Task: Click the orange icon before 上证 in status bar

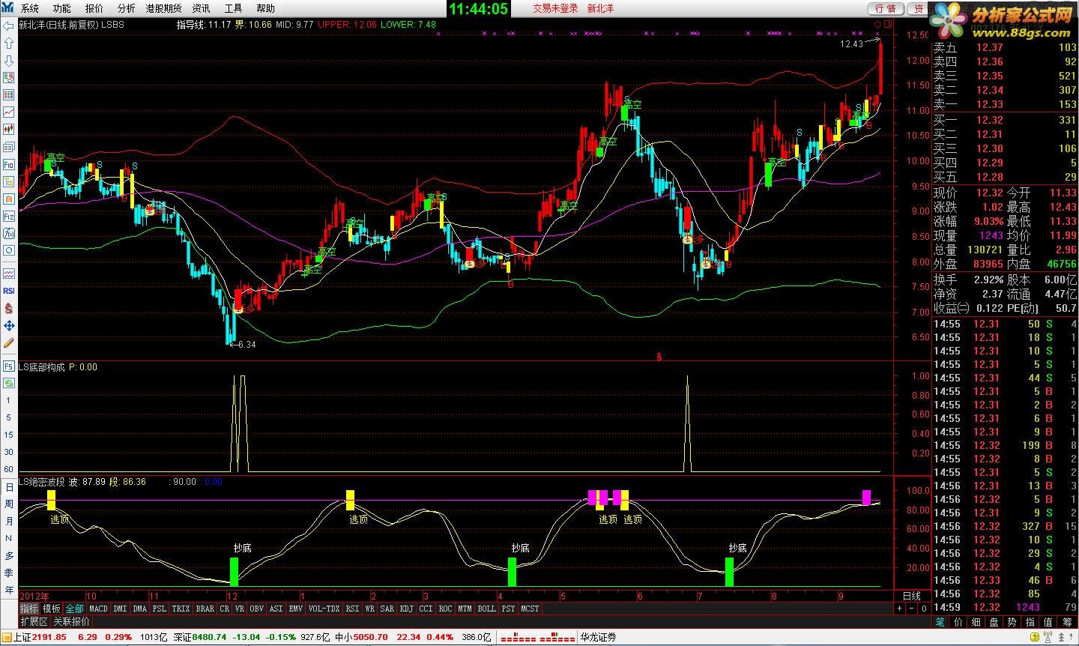Action: pyautogui.click(x=7, y=637)
